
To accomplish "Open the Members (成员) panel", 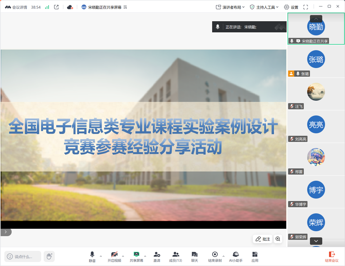I will pos(176,257).
